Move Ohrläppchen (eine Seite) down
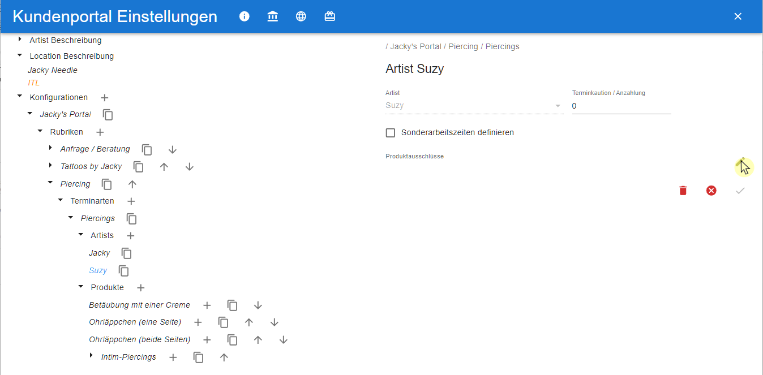 tap(275, 322)
